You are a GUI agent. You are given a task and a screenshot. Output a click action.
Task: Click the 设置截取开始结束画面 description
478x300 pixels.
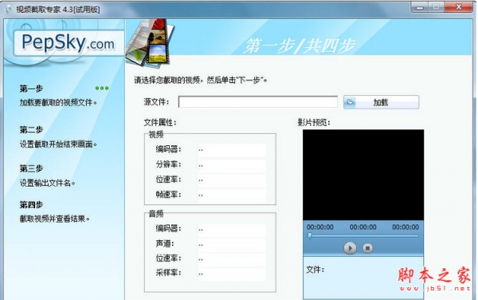(58, 144)
